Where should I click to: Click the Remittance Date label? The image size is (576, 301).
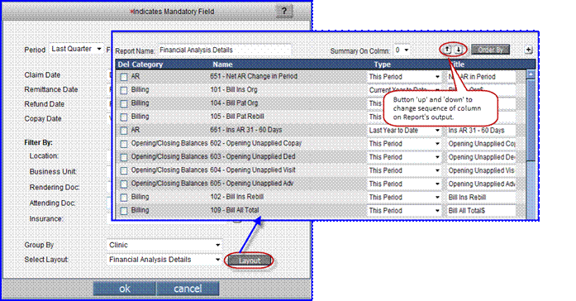click(x=51, y=89)
